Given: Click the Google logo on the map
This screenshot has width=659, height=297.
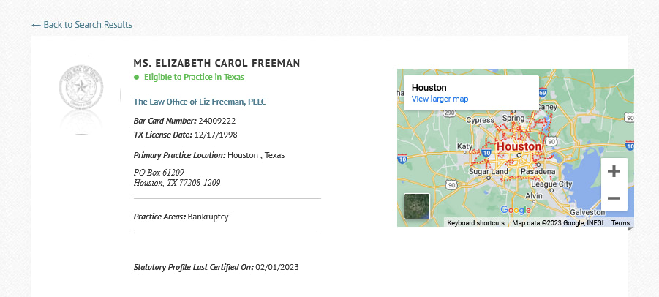Looking at the screenshot, I should pyautogui.click(x=516, y=210).
